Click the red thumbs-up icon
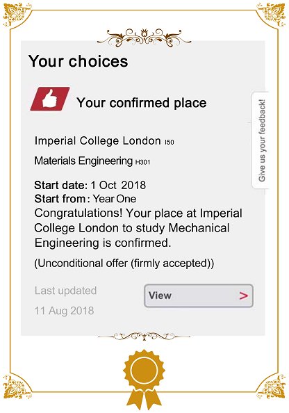Image resolution: width=289 pixels, height=413 pixels. click(50, 99)
